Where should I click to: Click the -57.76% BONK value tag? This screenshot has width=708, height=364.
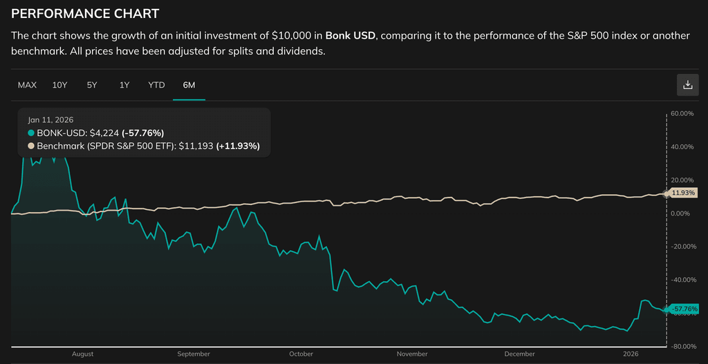pos(684,309)
